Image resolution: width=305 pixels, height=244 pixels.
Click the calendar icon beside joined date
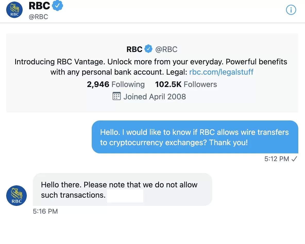point(117,96)
